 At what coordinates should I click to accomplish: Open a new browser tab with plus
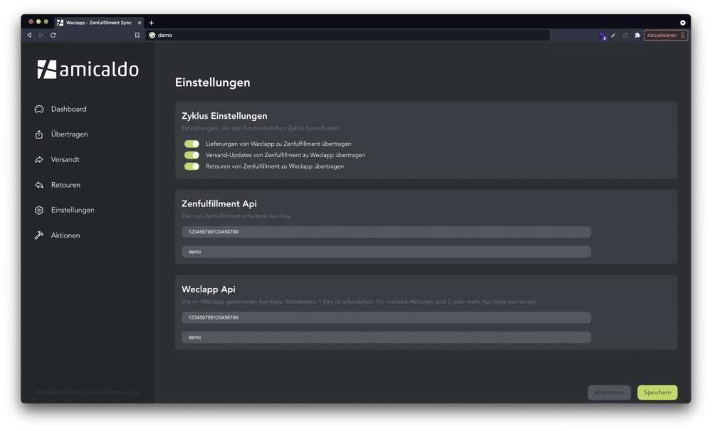point(151,23)
